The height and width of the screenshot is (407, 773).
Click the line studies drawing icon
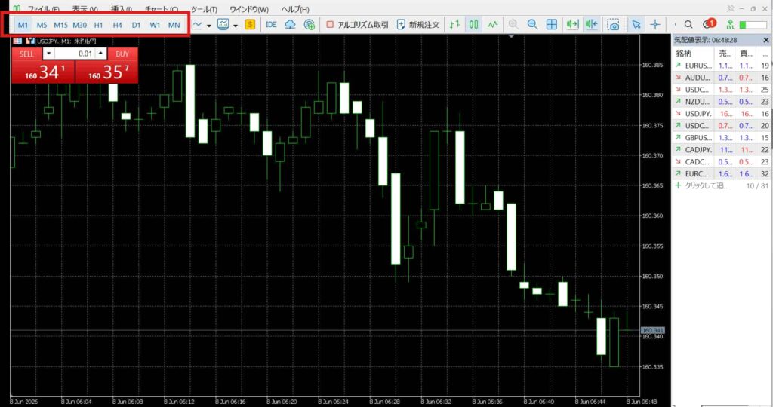pyautogui.click(x=198, y=24)
